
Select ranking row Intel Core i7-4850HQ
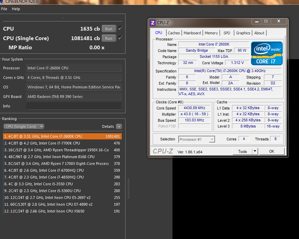pyautogui.click(x=62, y=177)
